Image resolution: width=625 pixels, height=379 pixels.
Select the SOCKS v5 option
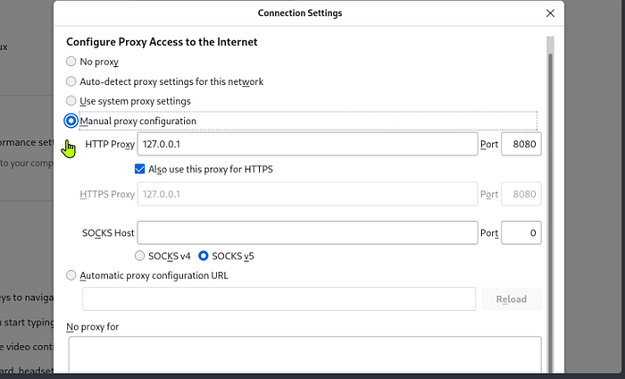coord(204,256)
